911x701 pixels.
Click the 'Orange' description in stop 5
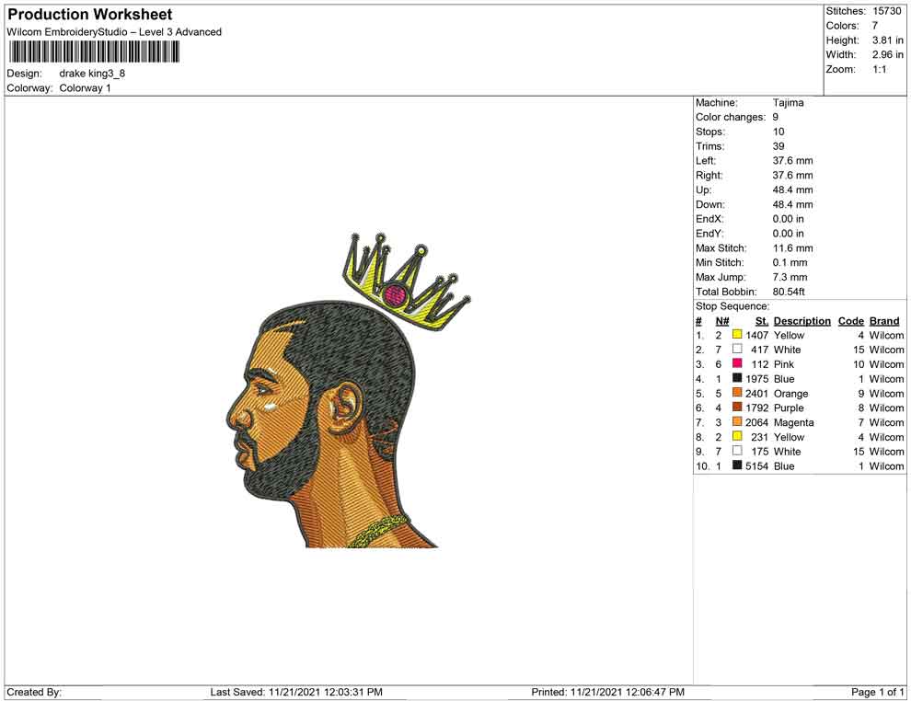coord(790,393)
